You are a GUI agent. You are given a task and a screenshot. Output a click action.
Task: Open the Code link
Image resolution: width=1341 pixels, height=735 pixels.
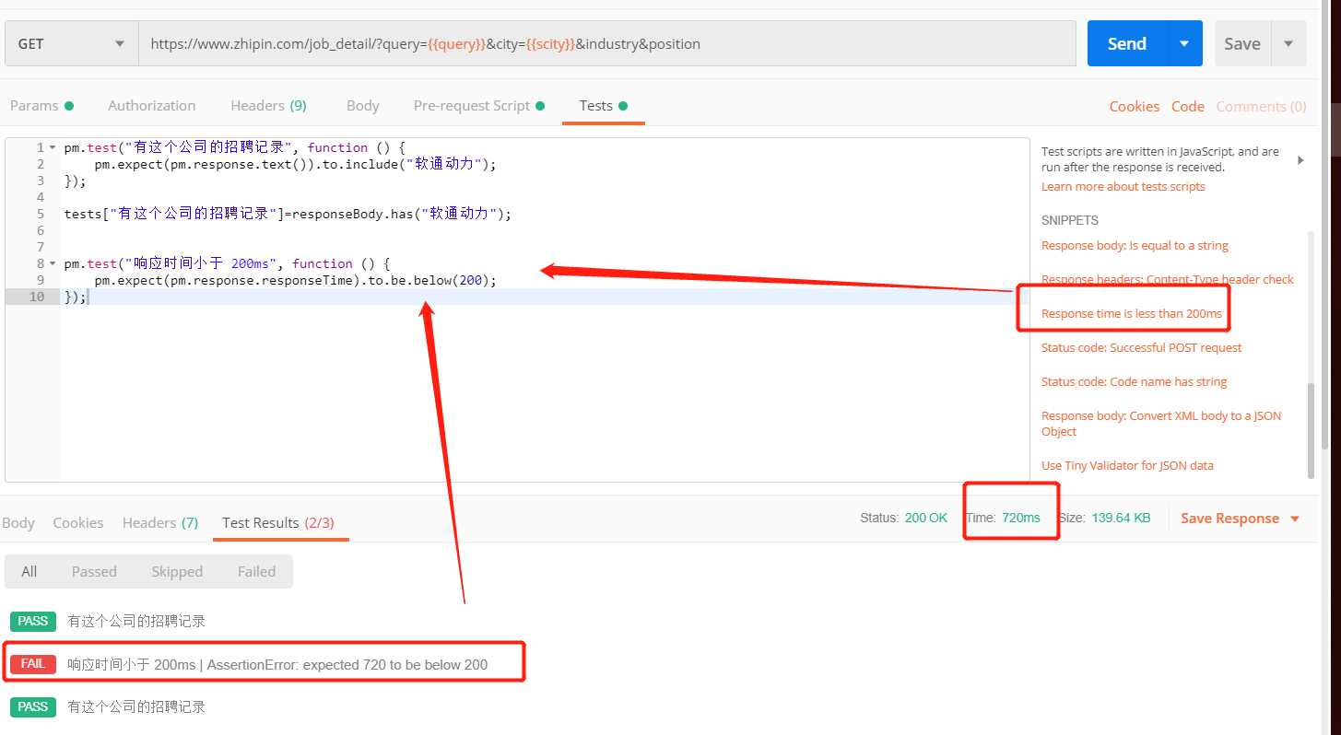coord(1187,107)
